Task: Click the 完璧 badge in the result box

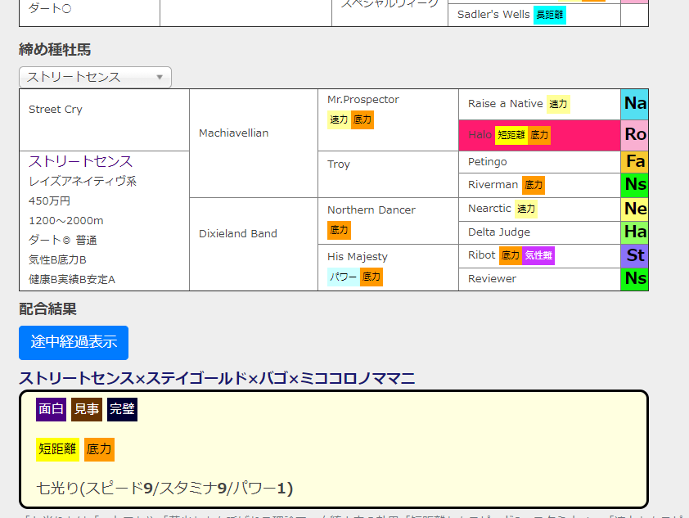Action: (x=122, y=409)
